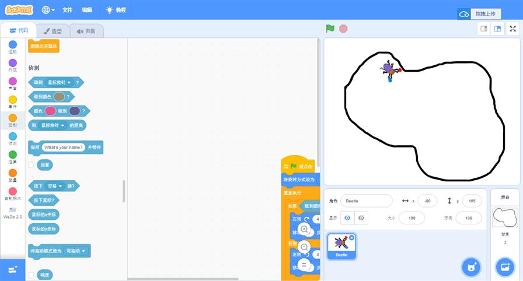Click the green flag to run
Image resolution: width=523 pixels, height=281 pixels.
[330, 29]
